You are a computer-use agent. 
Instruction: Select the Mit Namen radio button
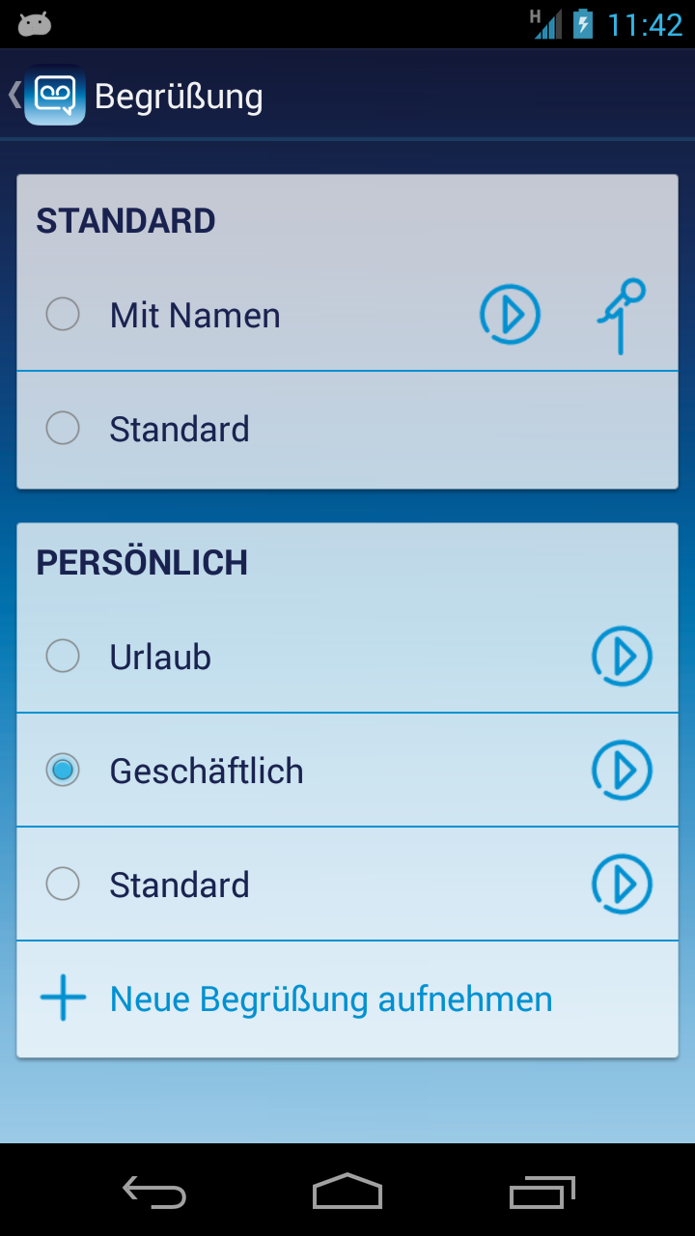click(x=63, y=315)
